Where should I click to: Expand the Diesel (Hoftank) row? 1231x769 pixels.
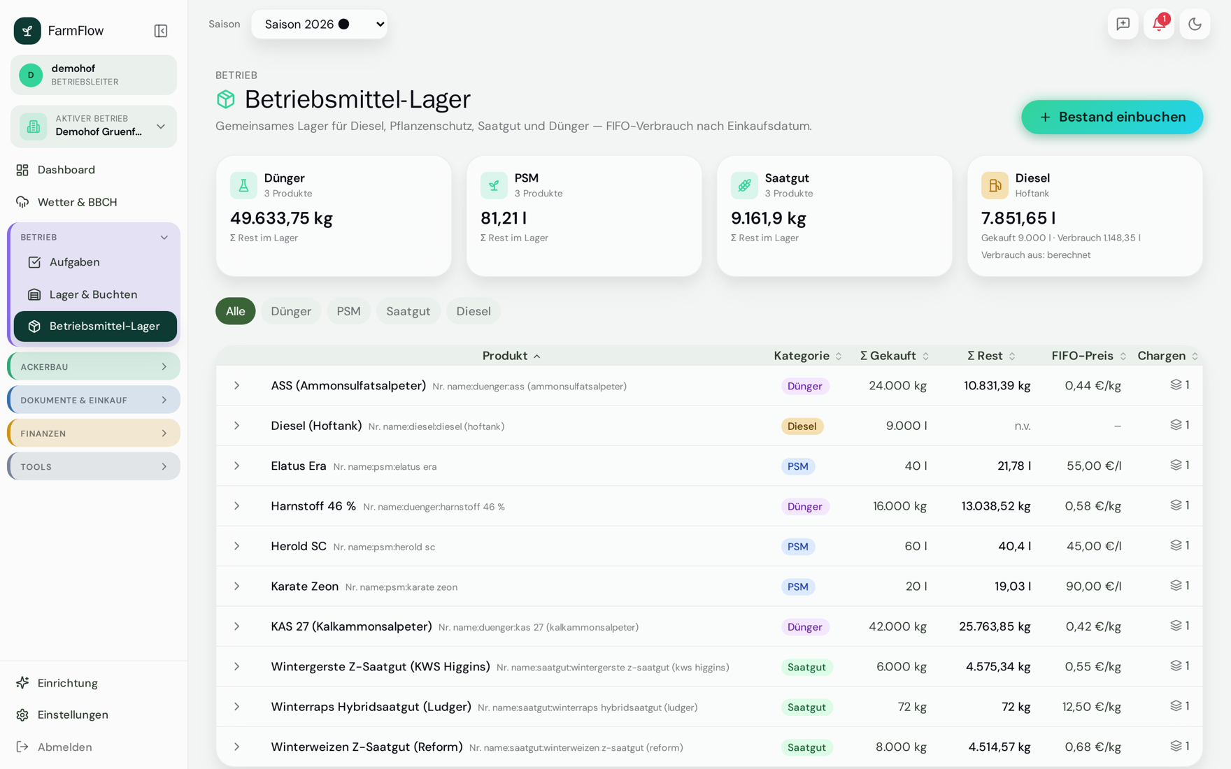[x=237, y=426]
